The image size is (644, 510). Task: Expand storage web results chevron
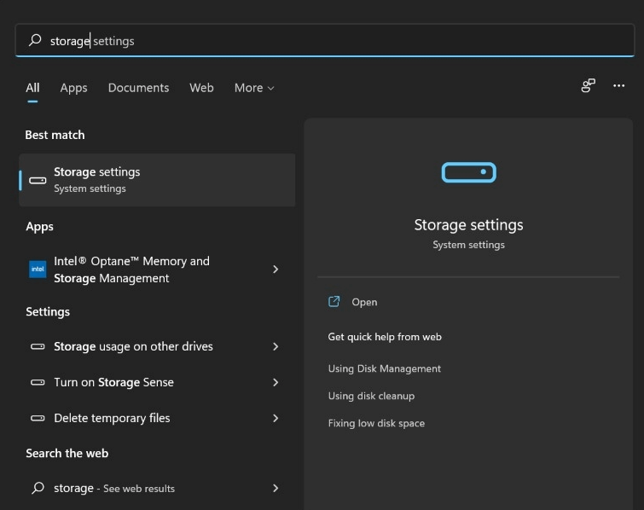tap(276, 488)
